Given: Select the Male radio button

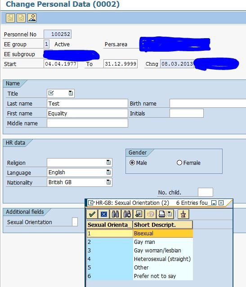Looking at the screenshot, I should click(132, 163).
